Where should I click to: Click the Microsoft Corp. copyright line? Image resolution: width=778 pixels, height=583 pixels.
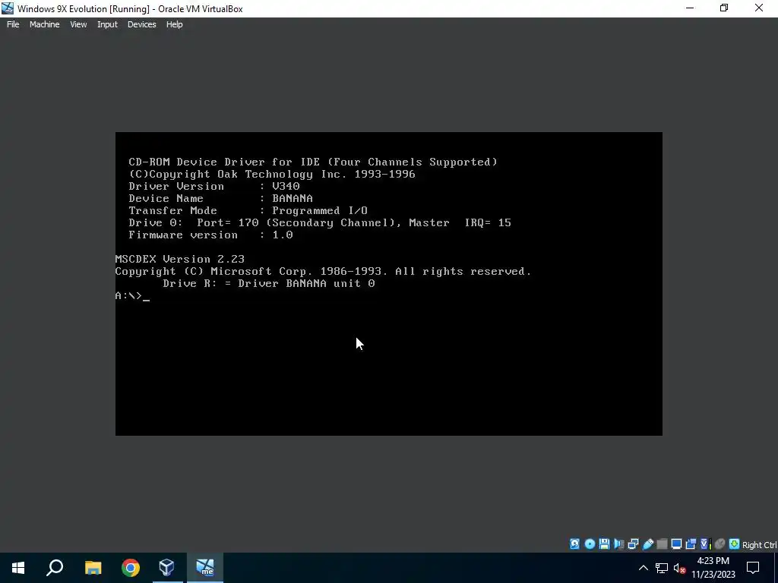pyautogui.click(x=323, y=272)
